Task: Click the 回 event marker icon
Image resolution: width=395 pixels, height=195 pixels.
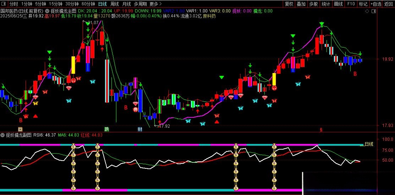Action: click(20, 129)
